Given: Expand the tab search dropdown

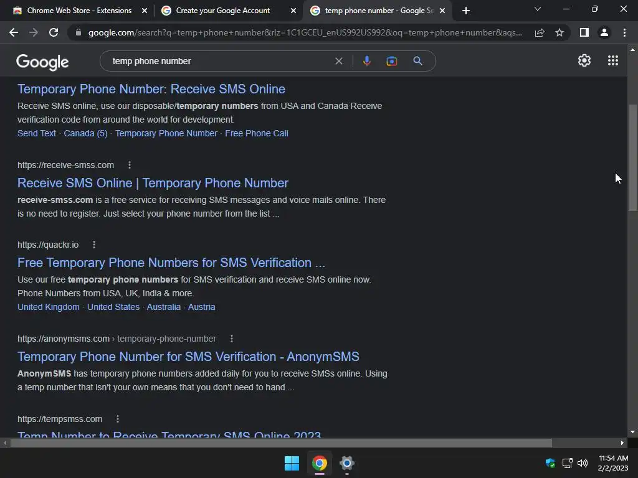Looking at the screenshot, I should pyautogui.click(x=538, y=9).
